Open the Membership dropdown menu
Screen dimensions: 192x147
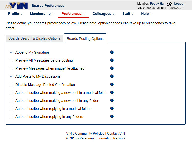tap(42, 14)
